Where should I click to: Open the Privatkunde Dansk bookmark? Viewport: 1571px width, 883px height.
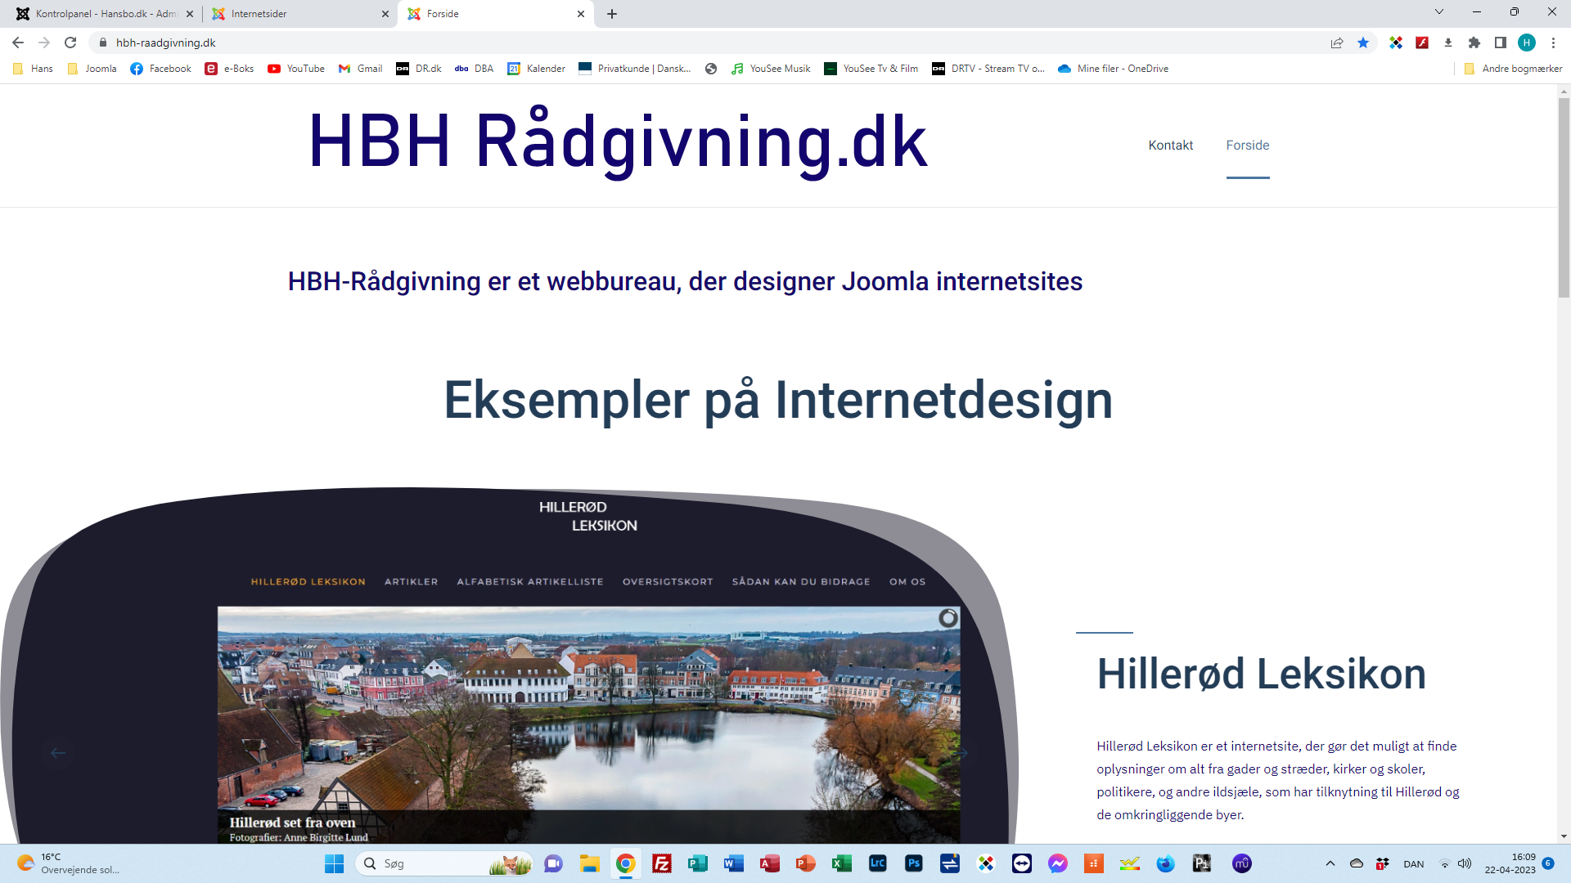(x=635, y=69)
